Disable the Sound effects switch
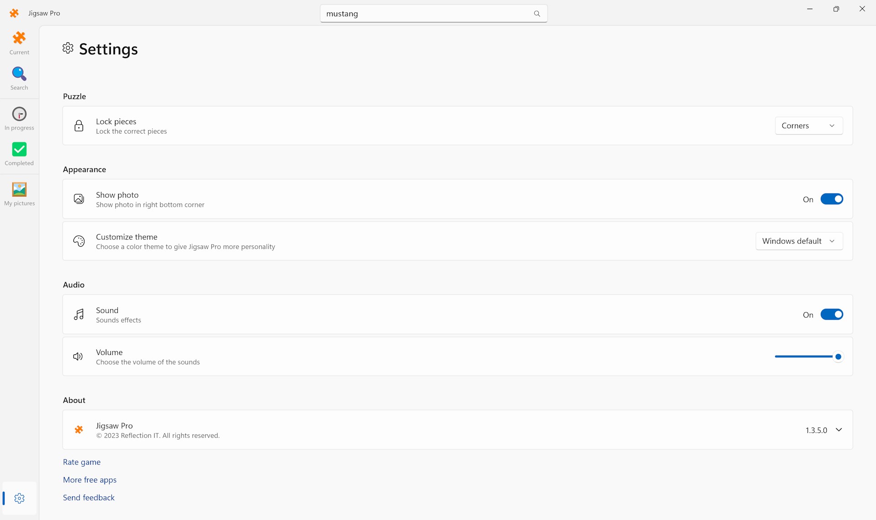Viewport: 876px width, 520px height. point(831,315)
